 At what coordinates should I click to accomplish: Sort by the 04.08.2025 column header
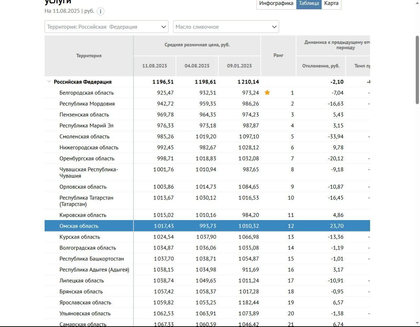pos(197,66)
